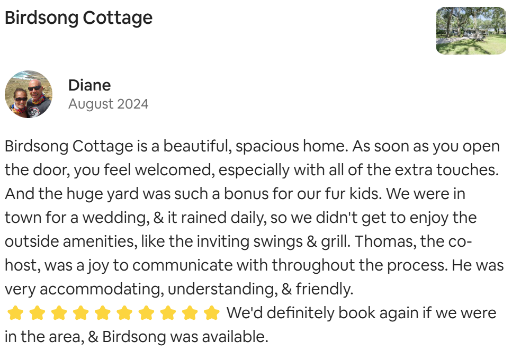The height and width of the screenshot is (359, 512).
Task: Click the reviewer name Diane
Action: coord(89,85)
